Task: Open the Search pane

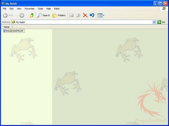Action: (44, 15)
